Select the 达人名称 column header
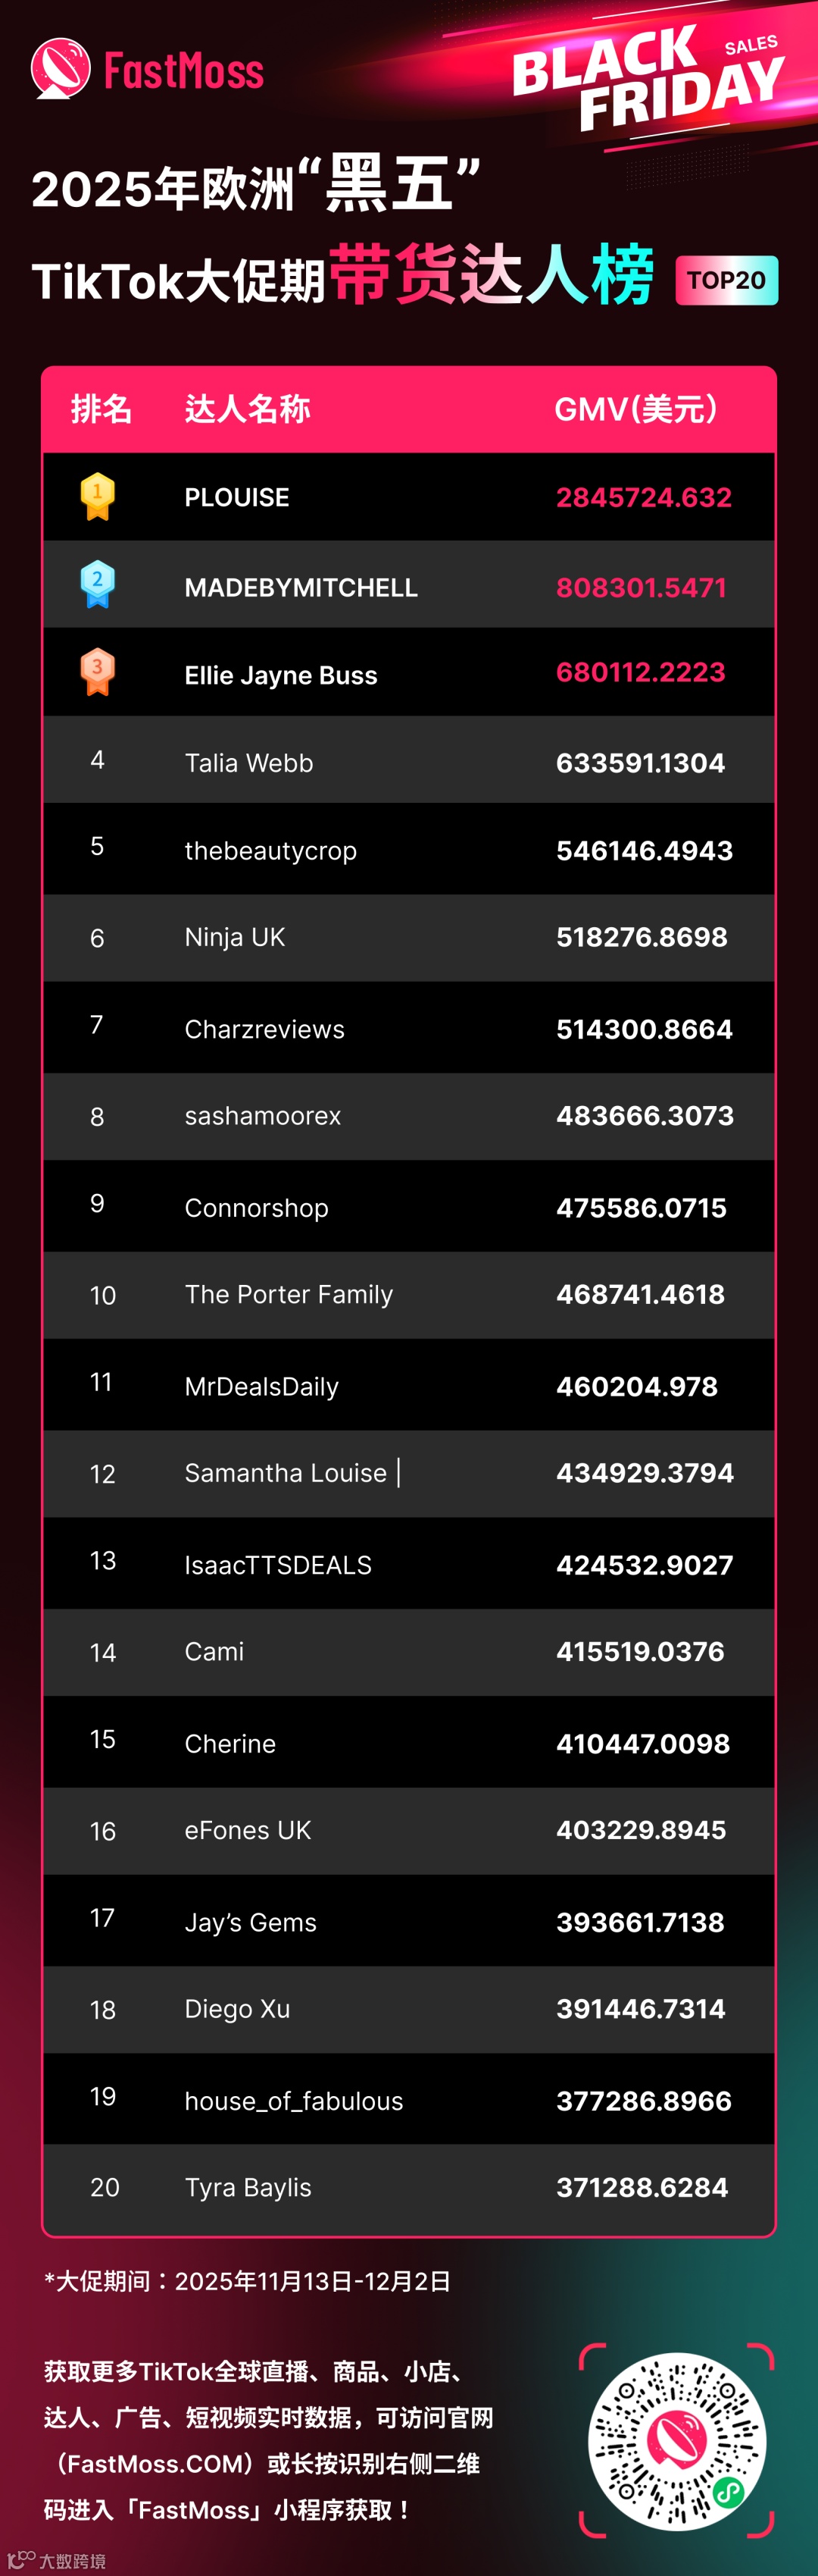This screenshot has height=2576, width=818. tap(248, 409)
